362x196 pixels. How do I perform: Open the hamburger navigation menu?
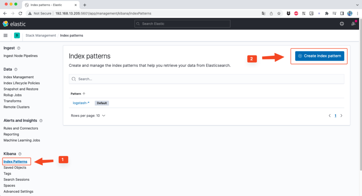[6, 35]
